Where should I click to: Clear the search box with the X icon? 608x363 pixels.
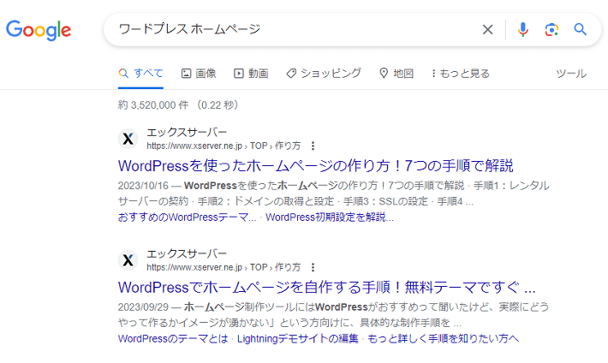click(x=487, y=29)
